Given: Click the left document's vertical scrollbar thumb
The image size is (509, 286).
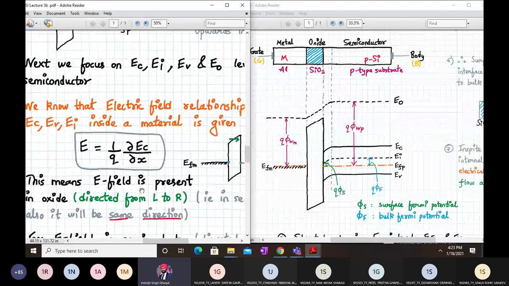Looking at the screenshot, I should (x=247, y=154).
